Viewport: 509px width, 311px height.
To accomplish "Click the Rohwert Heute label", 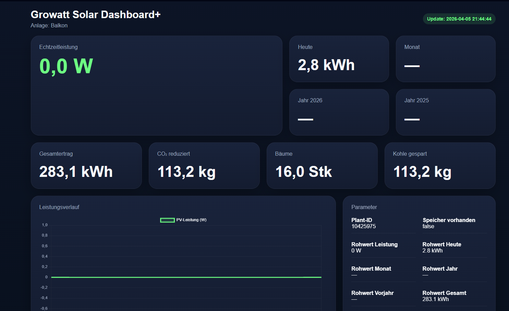I will click(442, 245).
